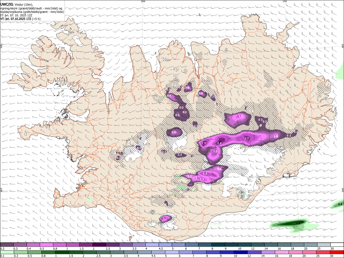Select the dark blue 10 mm rain legend swatch

[x=241, y=252]
